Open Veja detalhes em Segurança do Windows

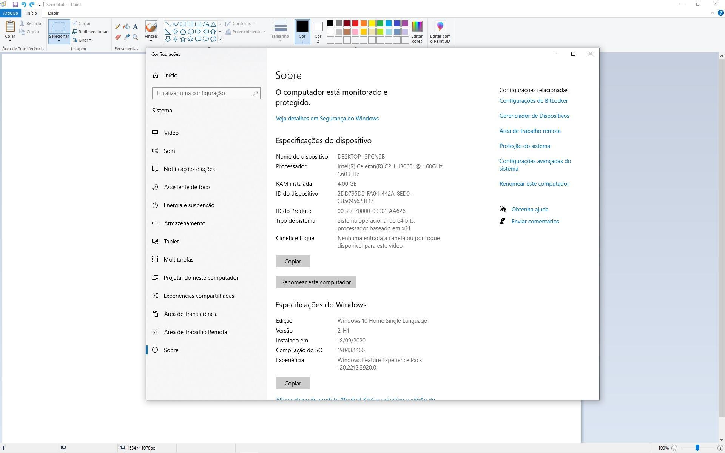(327, 119)
